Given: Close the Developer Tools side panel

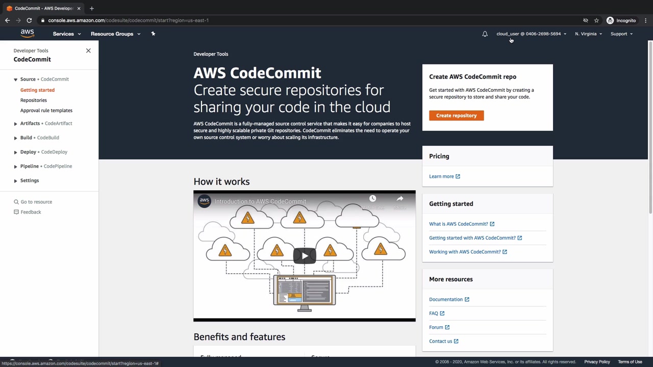Looking at the screenshot, I should 88,50.
